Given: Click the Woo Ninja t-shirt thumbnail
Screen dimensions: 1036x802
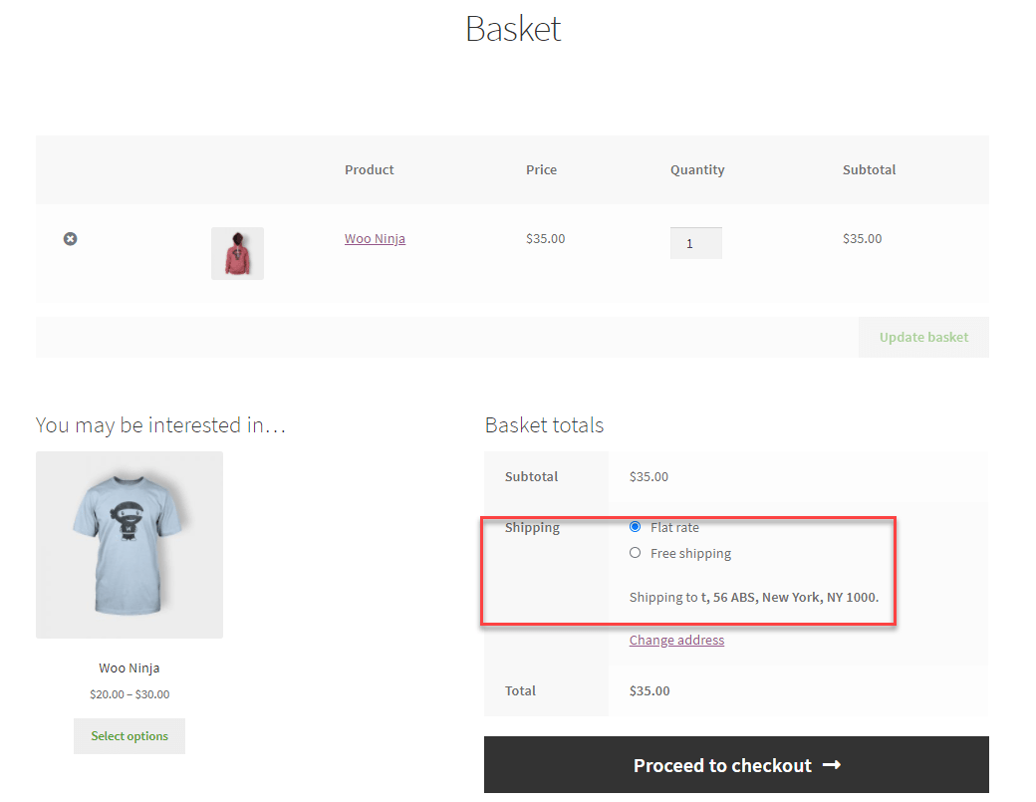Looking at the screenshot, I should click(x=129, y=544).
